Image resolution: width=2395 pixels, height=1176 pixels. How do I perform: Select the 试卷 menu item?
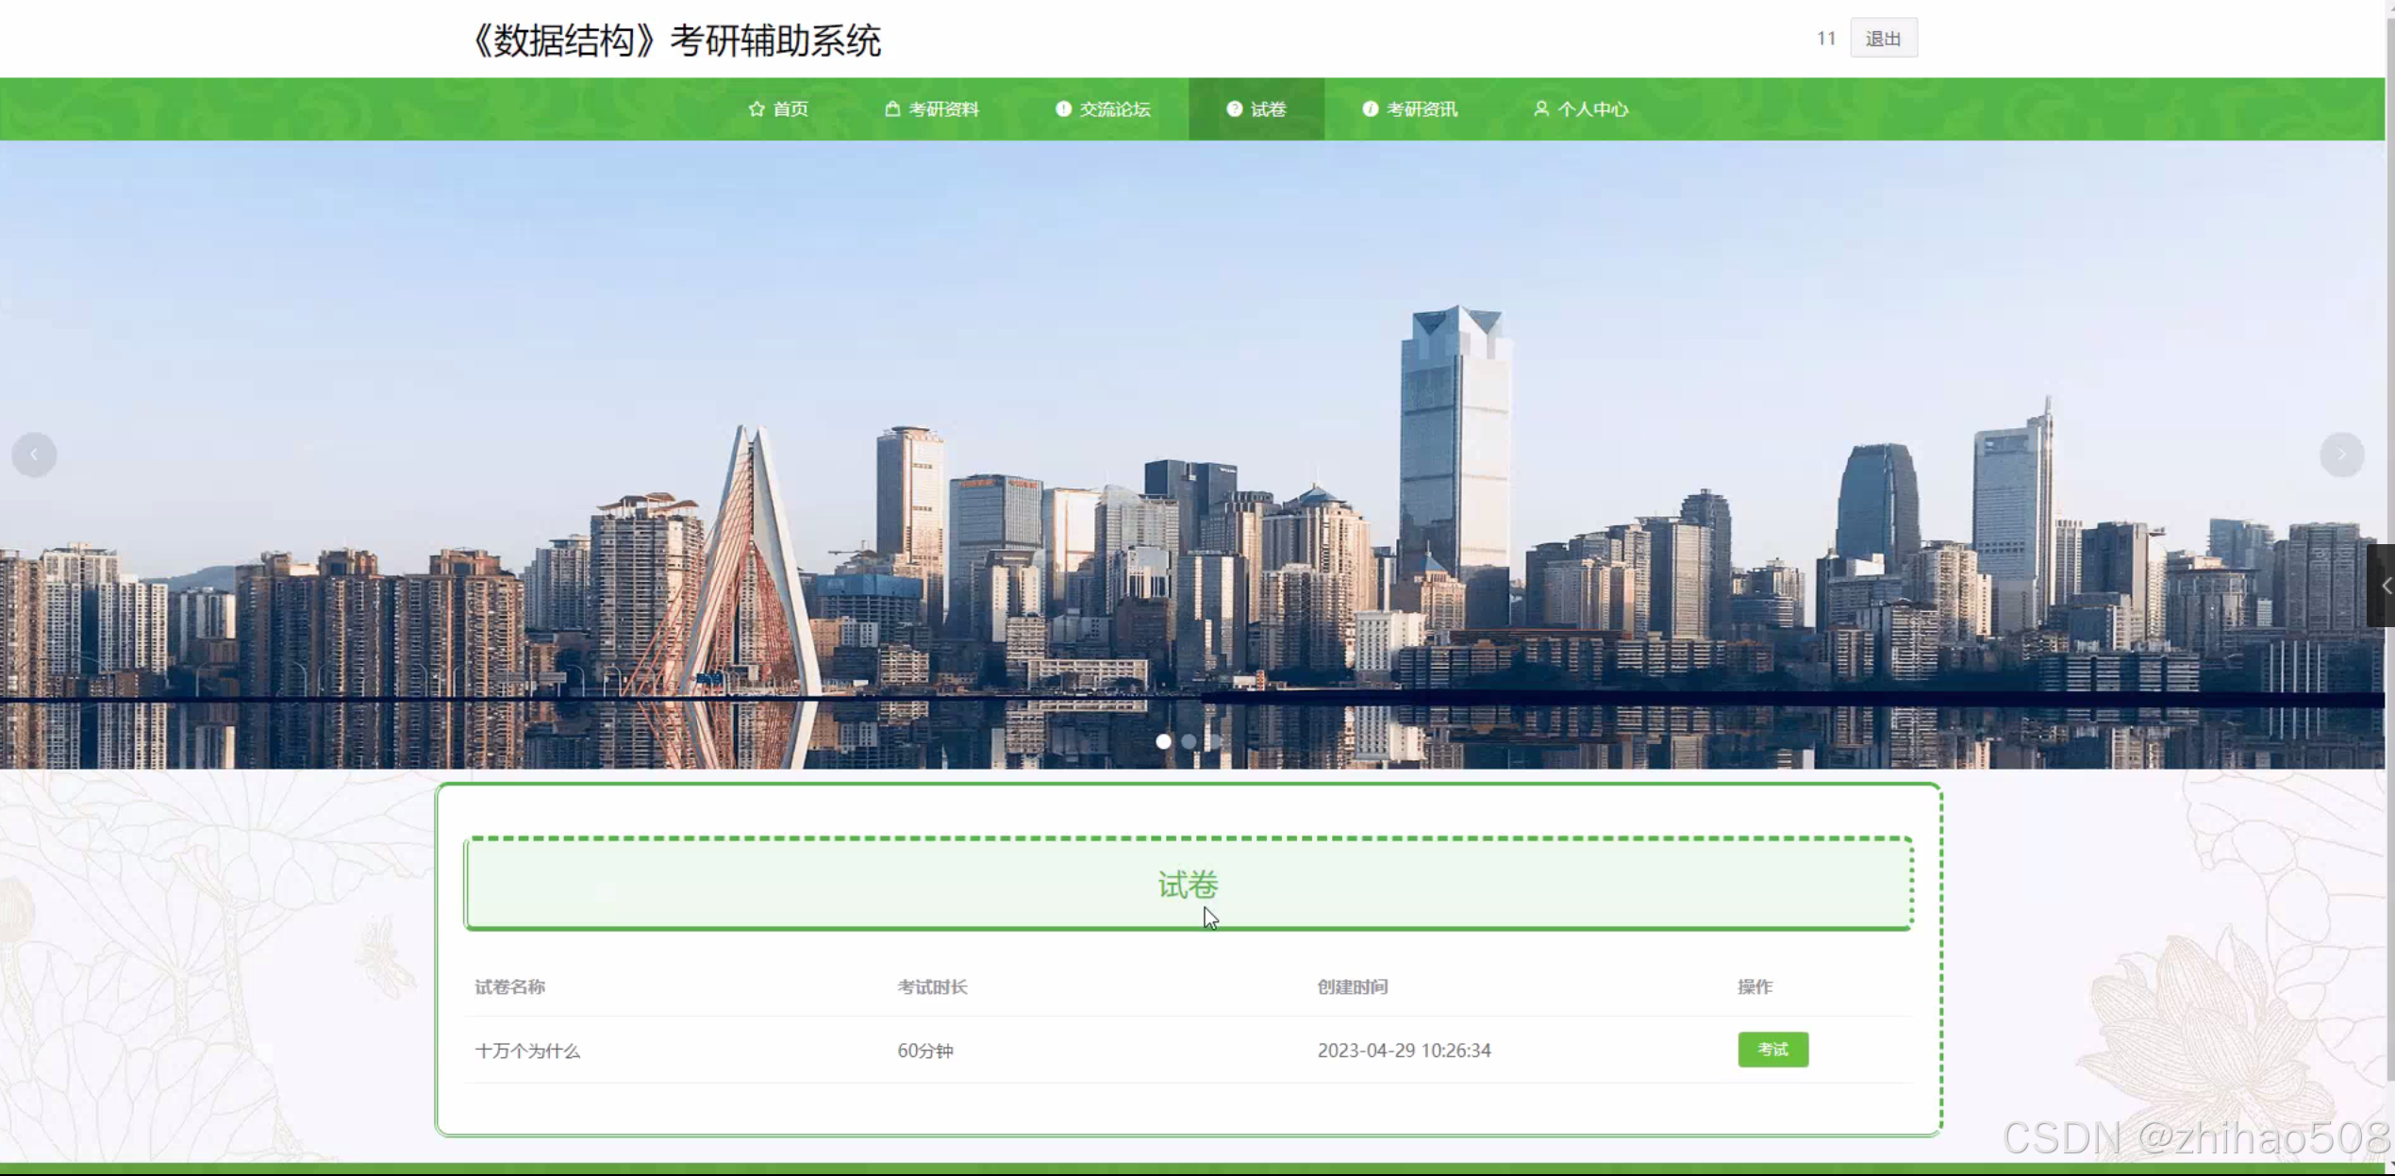point(1256,109)
